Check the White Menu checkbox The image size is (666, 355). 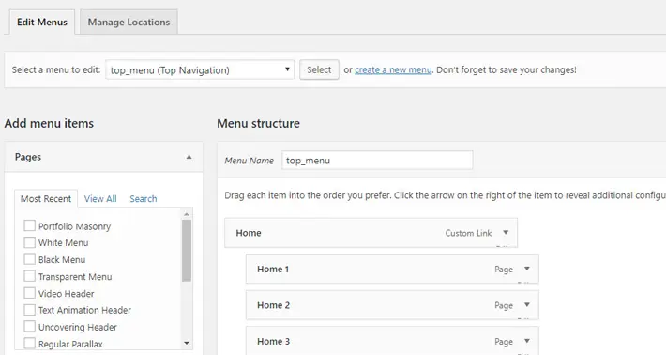point(29,242)
